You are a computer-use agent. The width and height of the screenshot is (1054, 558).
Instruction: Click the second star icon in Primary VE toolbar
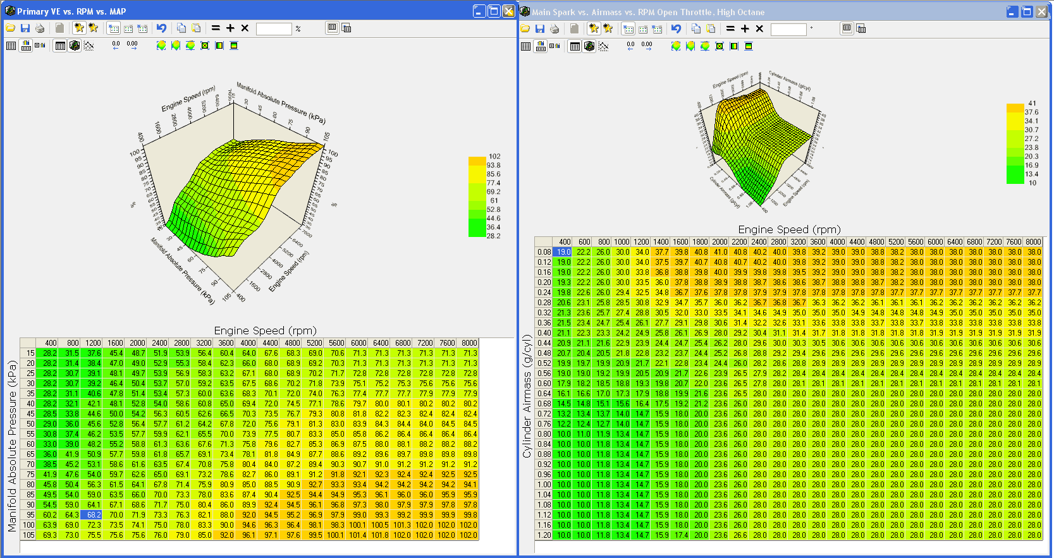tap(94, 28)
